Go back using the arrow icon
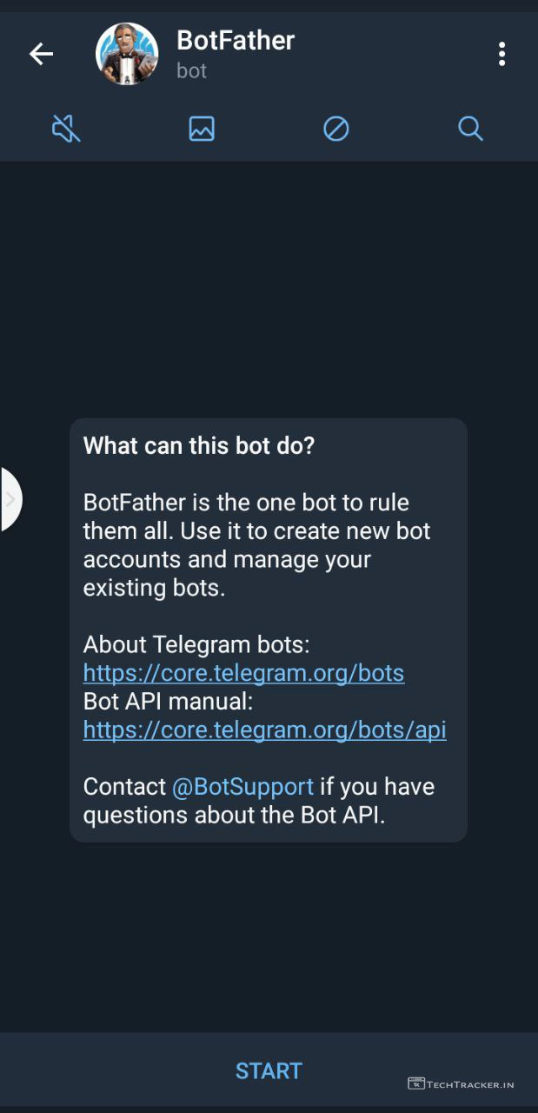Screen dimensions: 538x1113 click(41, 54)
